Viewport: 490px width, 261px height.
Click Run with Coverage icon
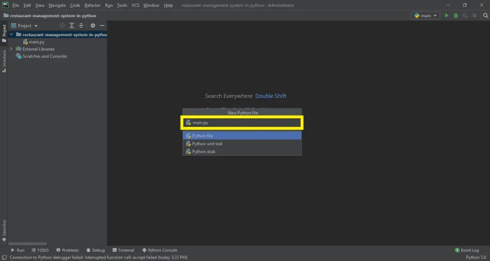click(x=466, y=16)
